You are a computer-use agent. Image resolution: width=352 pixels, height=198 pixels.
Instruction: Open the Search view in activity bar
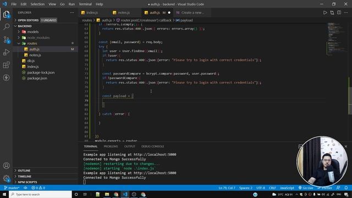[x=6, y=27]
